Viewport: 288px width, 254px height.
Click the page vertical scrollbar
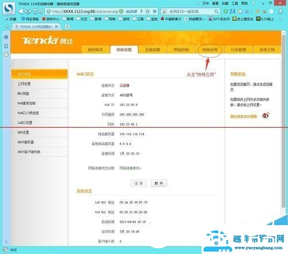[283, 121]
